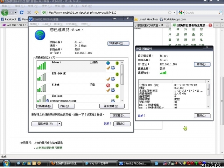This screenshot has width=224, height=168.
Task: Click 關閉 button in connection details window
Action: click(x=202, y=116)
